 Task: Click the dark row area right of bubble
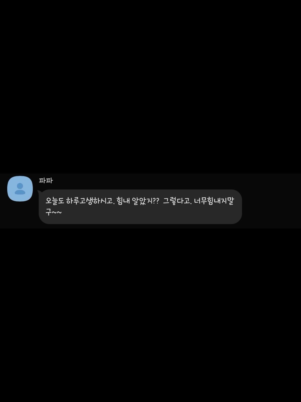(271, 206)
